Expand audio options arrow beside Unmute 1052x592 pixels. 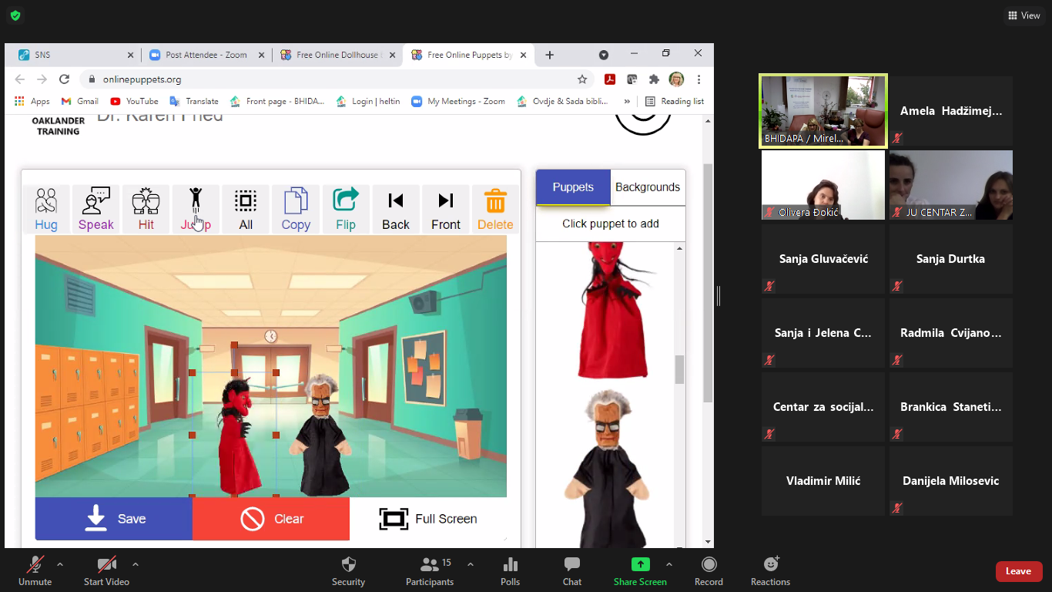click(x=60, y=563)
